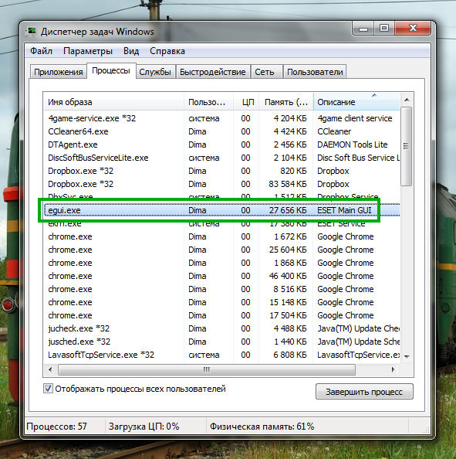Screen dimensions: 456x459
Task: Select chrome.exe using 1 672 КБ
Action: pyautogui.click(x=221, y=236)
